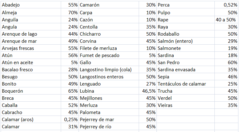The width and height of the screenshot is (240, 132).
Task: Click the Langostino limpio (cola) cell
Action: coord(108,70)
